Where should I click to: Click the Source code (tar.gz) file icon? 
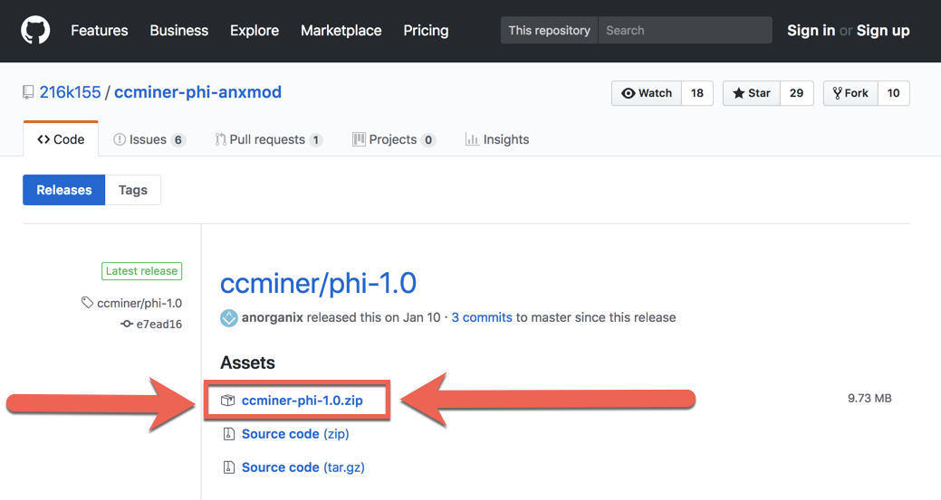(x=228, y=467)
